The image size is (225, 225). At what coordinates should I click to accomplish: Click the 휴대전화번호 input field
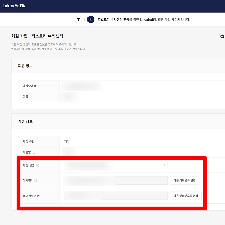[116, 196]
